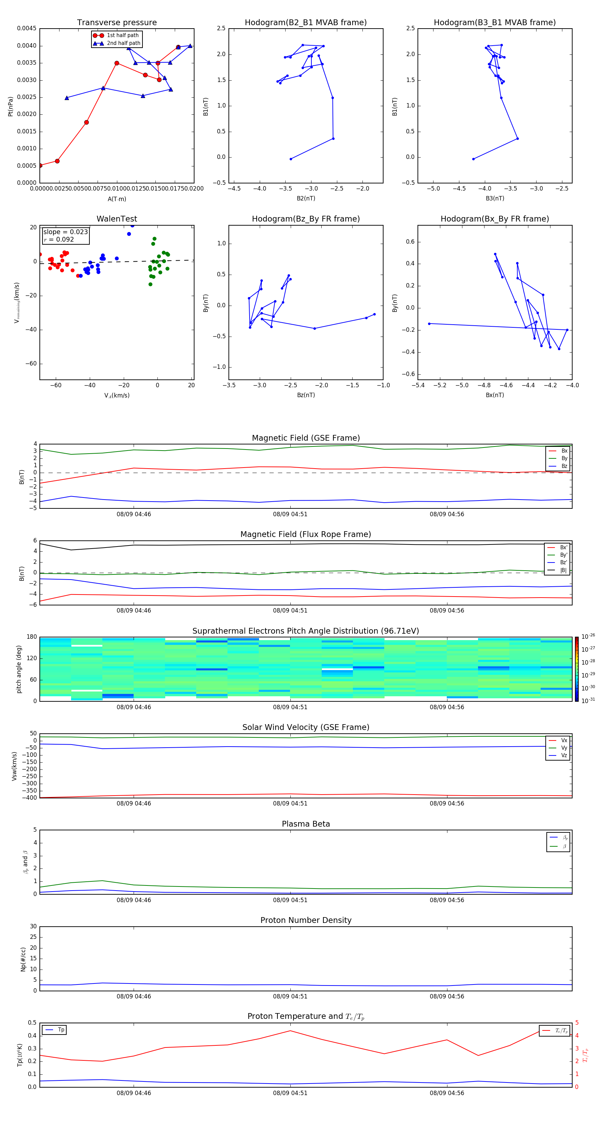Click 'pitch angle (deg)' y-axis label
The width and height of the screenshot is (612, 1123).
19,669
